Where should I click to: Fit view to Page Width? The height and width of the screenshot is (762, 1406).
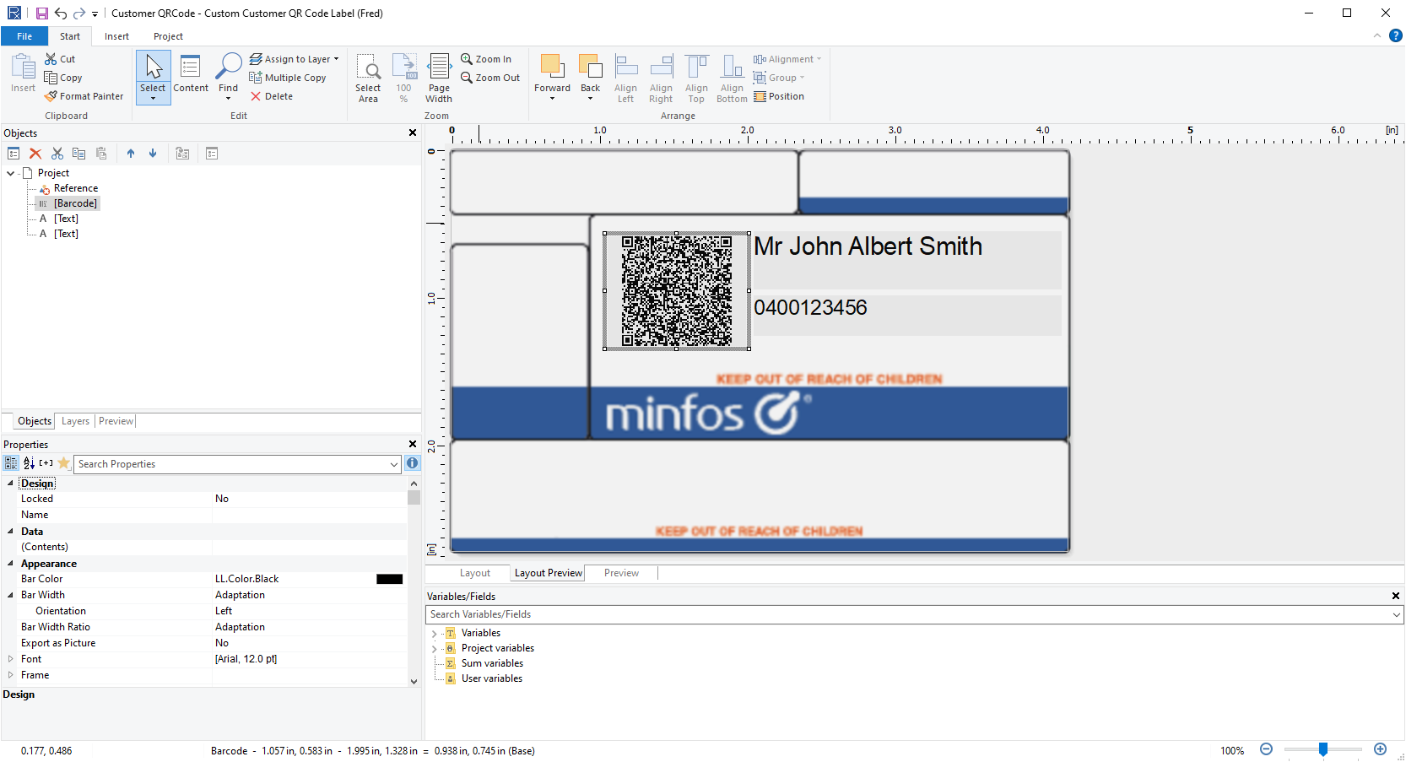439,78
